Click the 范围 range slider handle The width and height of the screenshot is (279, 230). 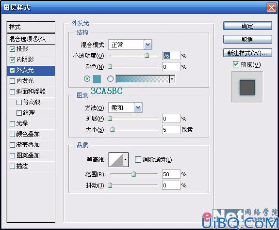133,174
